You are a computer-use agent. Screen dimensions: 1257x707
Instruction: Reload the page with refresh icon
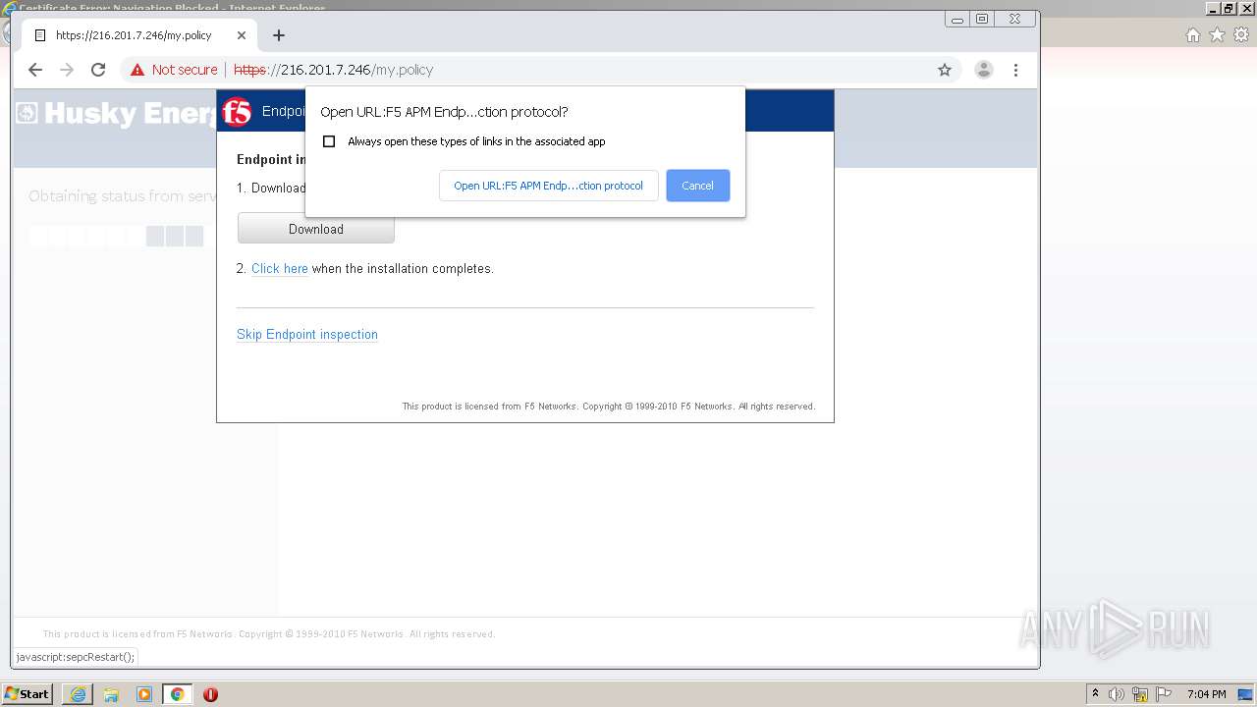pos(98,70)
